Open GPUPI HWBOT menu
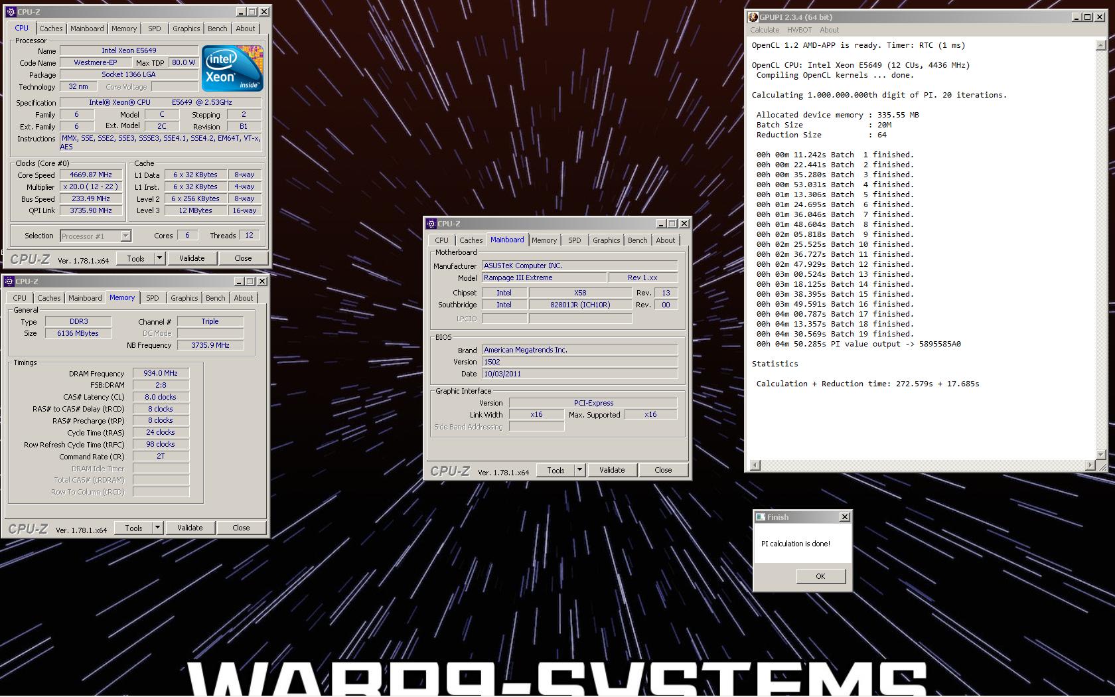This screenshot has height=697, width=1115. (x=799, y=30)
